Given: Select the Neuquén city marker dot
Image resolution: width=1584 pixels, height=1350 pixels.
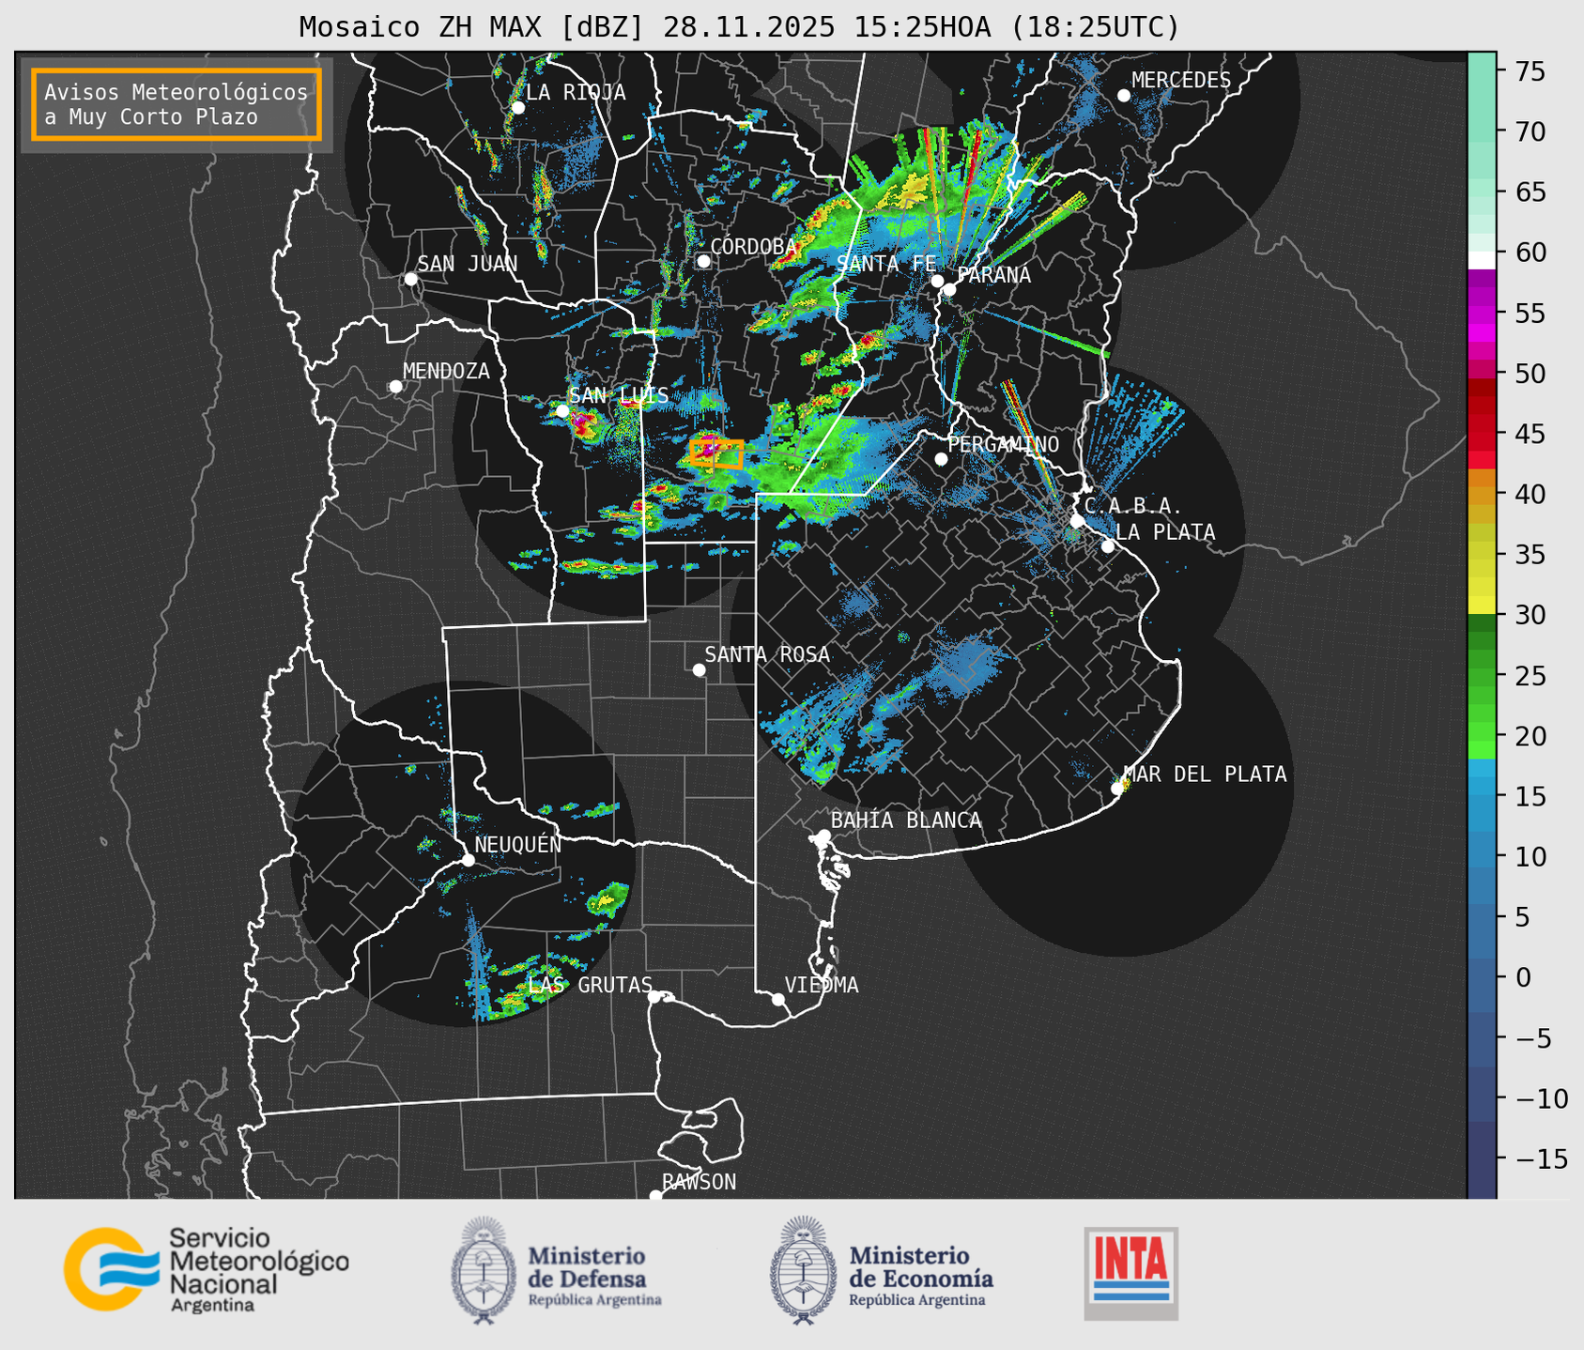Looking at the screenshot, I should point(468,860).
